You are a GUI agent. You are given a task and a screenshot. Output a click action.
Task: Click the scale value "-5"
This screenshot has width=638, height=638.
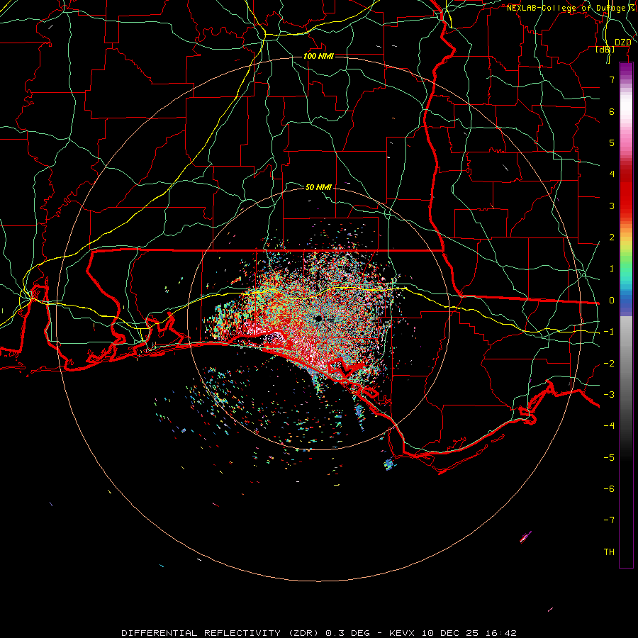[609, 457]
